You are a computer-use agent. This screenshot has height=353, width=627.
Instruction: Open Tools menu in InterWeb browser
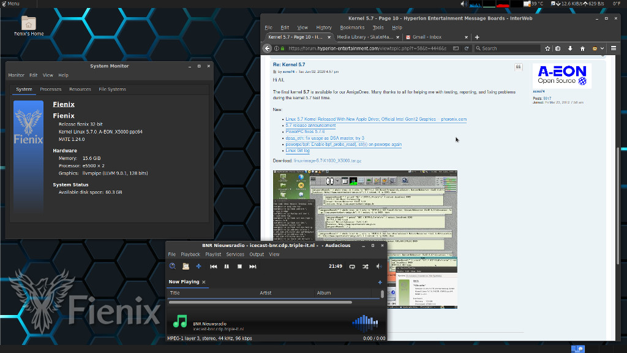tap(378, 28)
